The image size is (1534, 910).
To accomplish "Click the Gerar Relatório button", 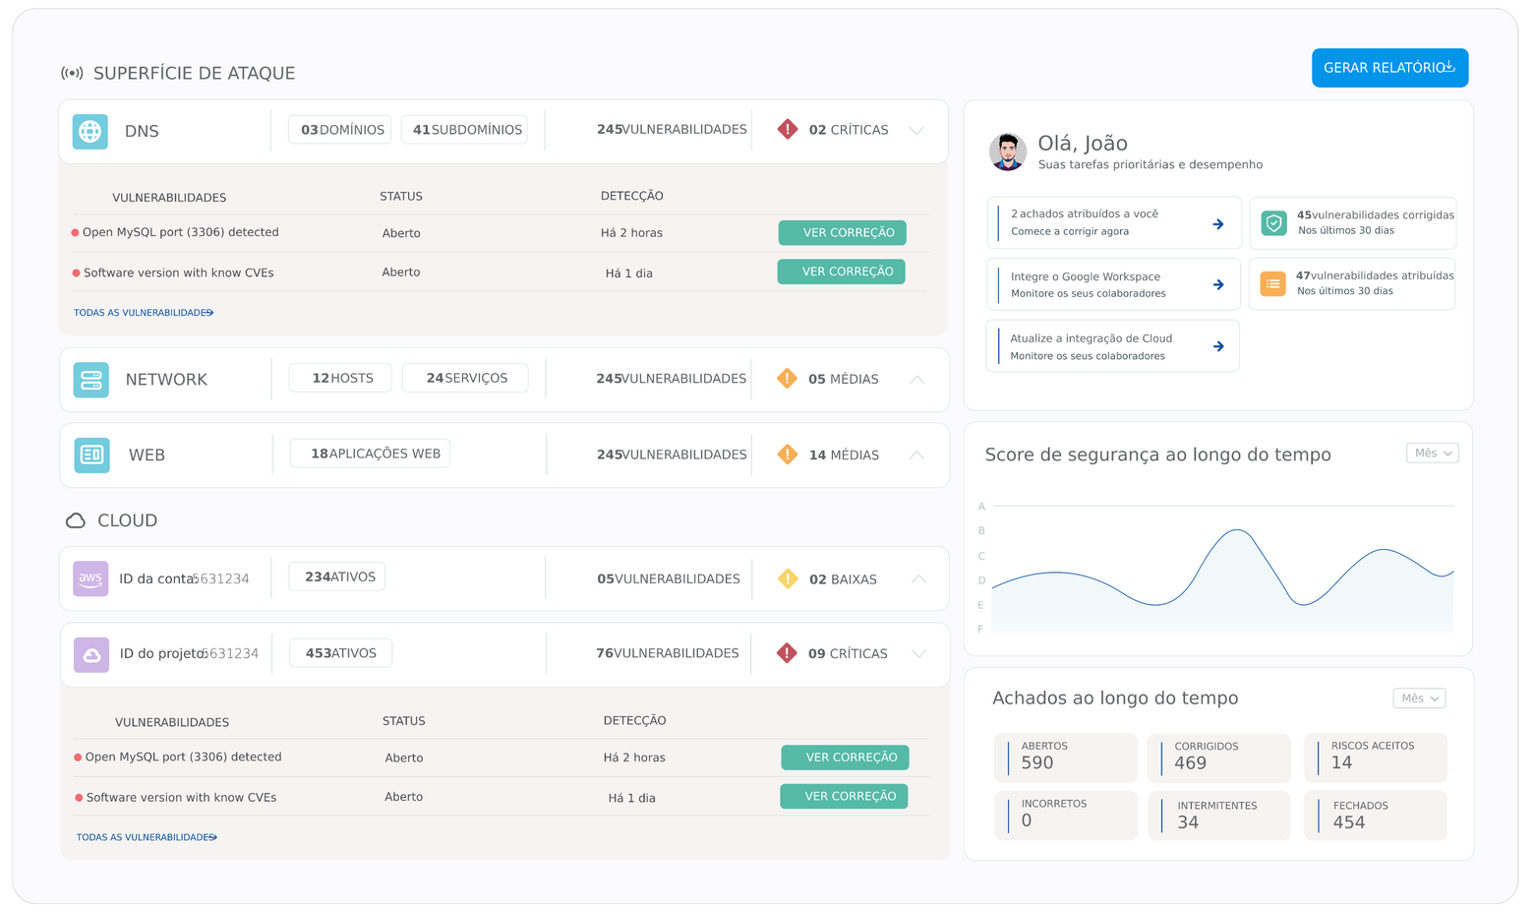I will click(1388, 68).
